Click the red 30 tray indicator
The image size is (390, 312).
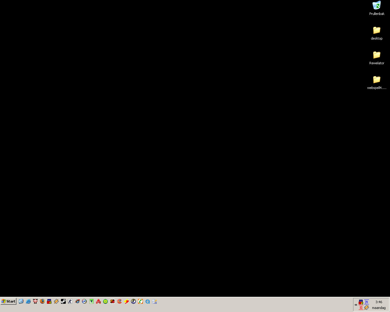click(x=361, y=308)
